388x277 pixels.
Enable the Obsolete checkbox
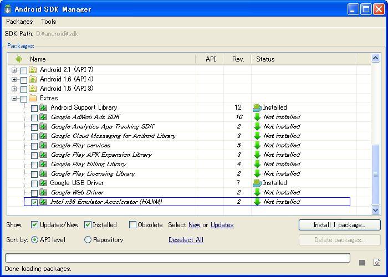pyautogui.click(x=132, y=225)
